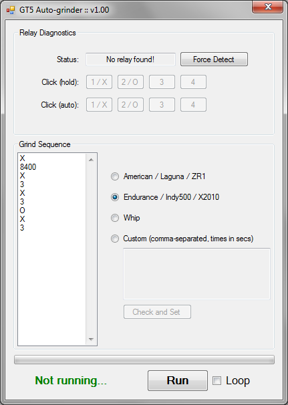Click inside the custom sequence text box
The image size is (288, 405).
coord(197,274)
